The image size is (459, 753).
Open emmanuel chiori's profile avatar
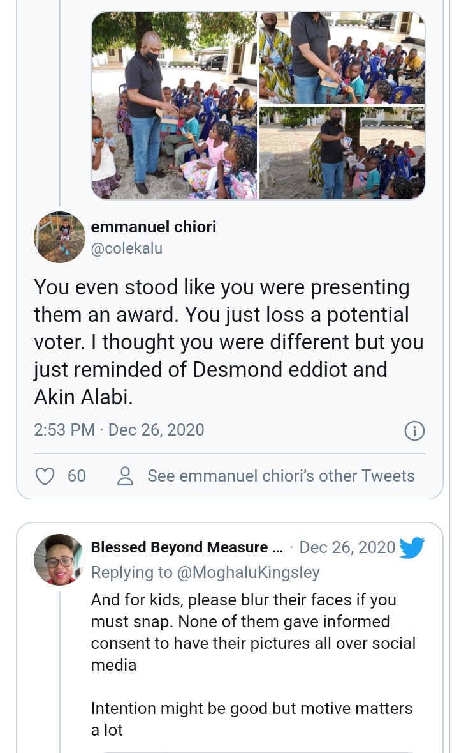pyautogui.click(x=59, y=237)
